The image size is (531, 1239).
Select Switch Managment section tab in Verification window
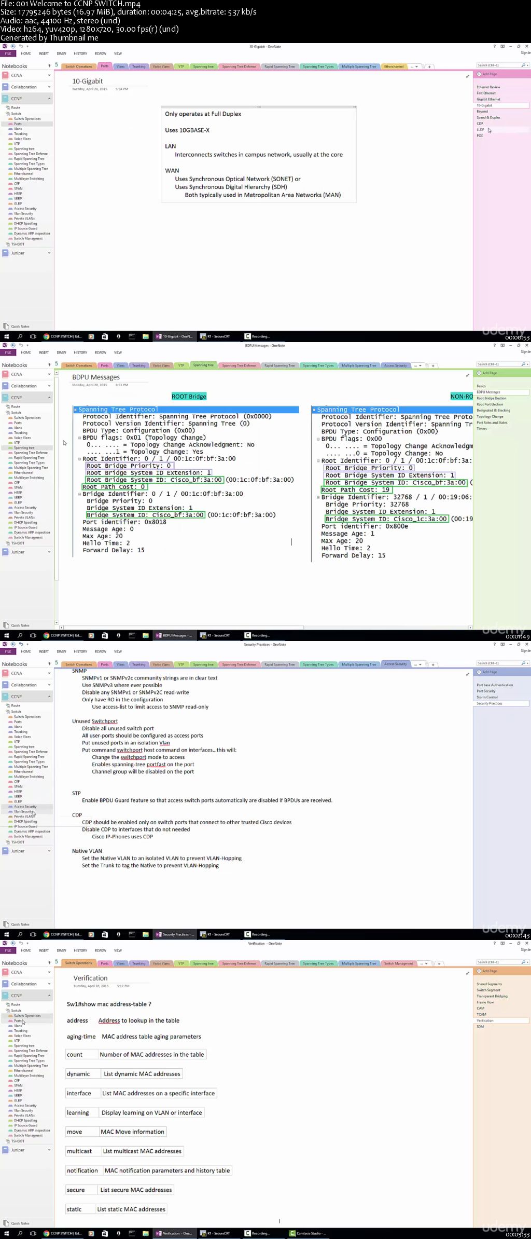(x=399, y=963)
